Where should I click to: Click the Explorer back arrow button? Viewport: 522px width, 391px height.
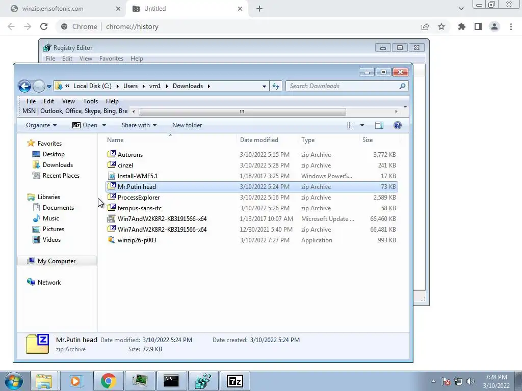24,86
